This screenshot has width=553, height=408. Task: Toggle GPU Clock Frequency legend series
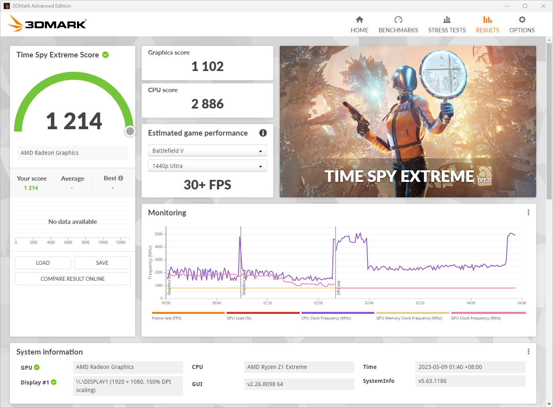pos(488,316)
